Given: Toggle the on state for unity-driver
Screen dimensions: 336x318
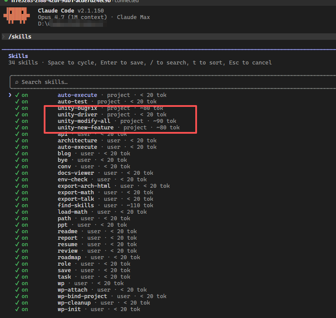Looking at the screenshot, I should (x=22, y=115).
